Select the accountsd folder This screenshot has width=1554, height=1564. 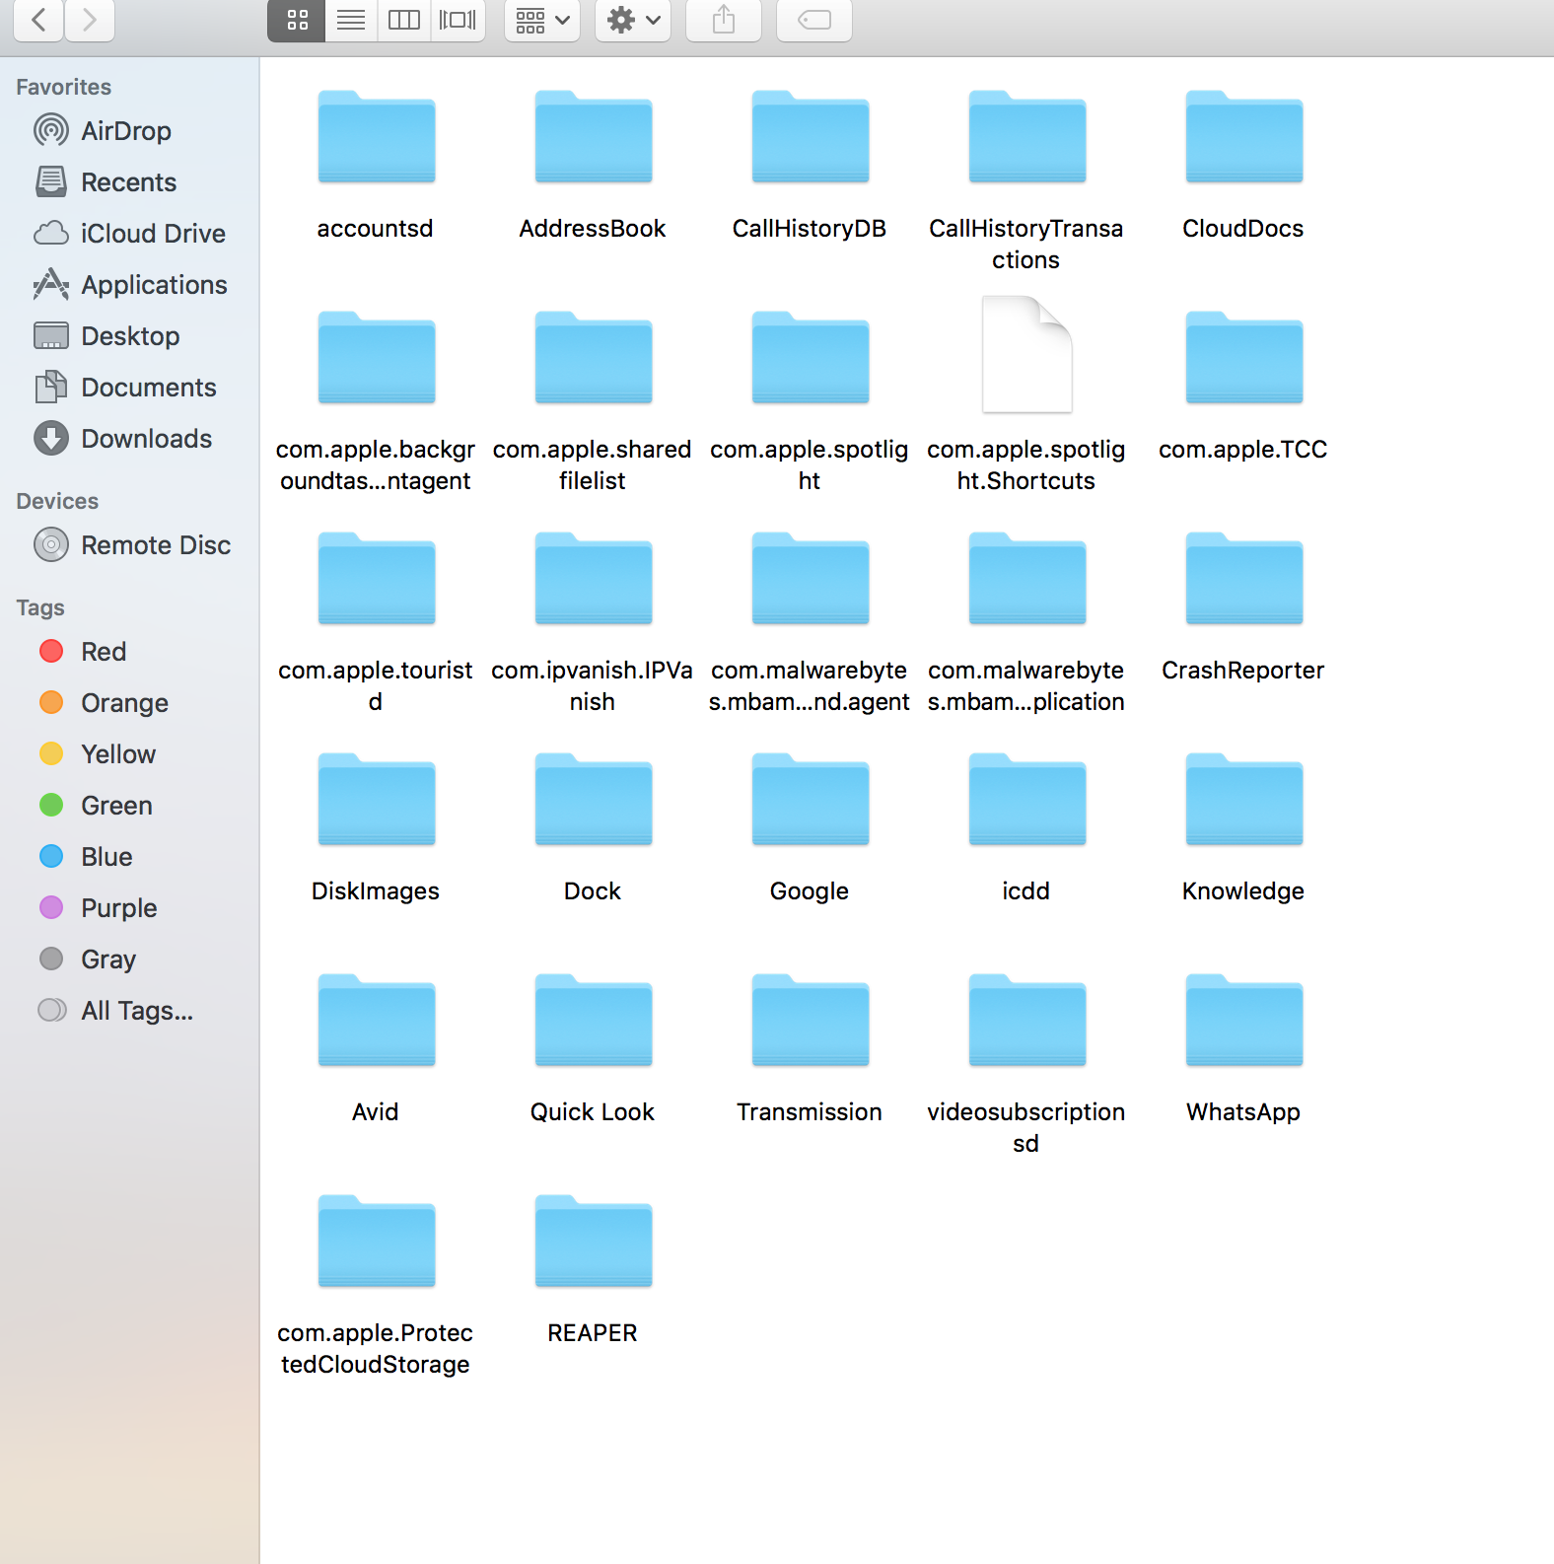pyautogui.click(x=376, y=138)
